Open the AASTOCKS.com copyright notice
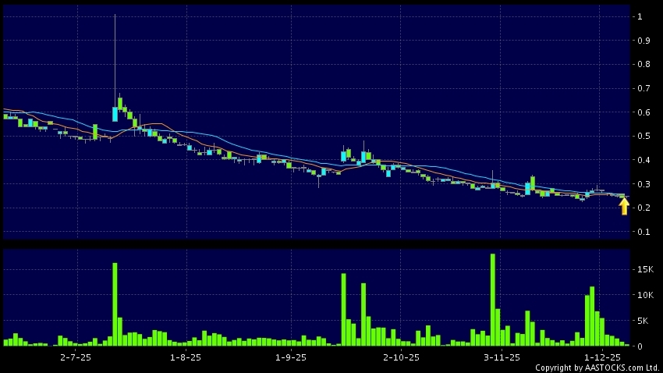Image resolution: width=663 pixels, height=373 pixels. pyautogui.click(x=597, y=368)
